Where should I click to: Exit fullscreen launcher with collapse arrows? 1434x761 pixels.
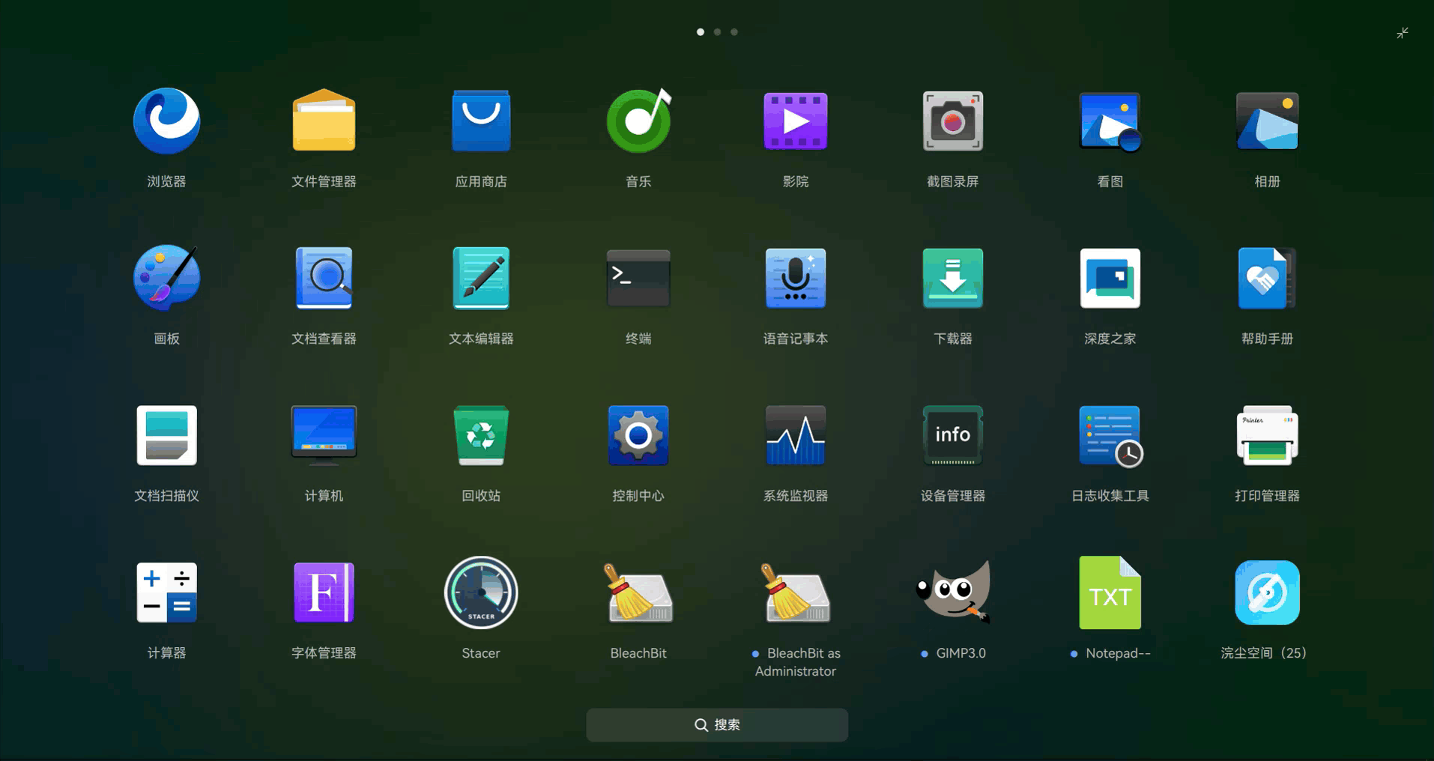tap(1403, 33)
